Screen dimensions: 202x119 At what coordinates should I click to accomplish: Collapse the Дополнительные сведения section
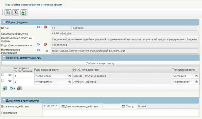tap(4, 100)
